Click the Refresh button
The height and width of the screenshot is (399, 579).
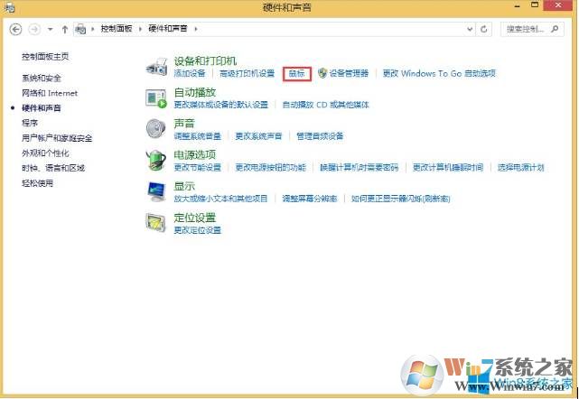[x=484, y=29]
